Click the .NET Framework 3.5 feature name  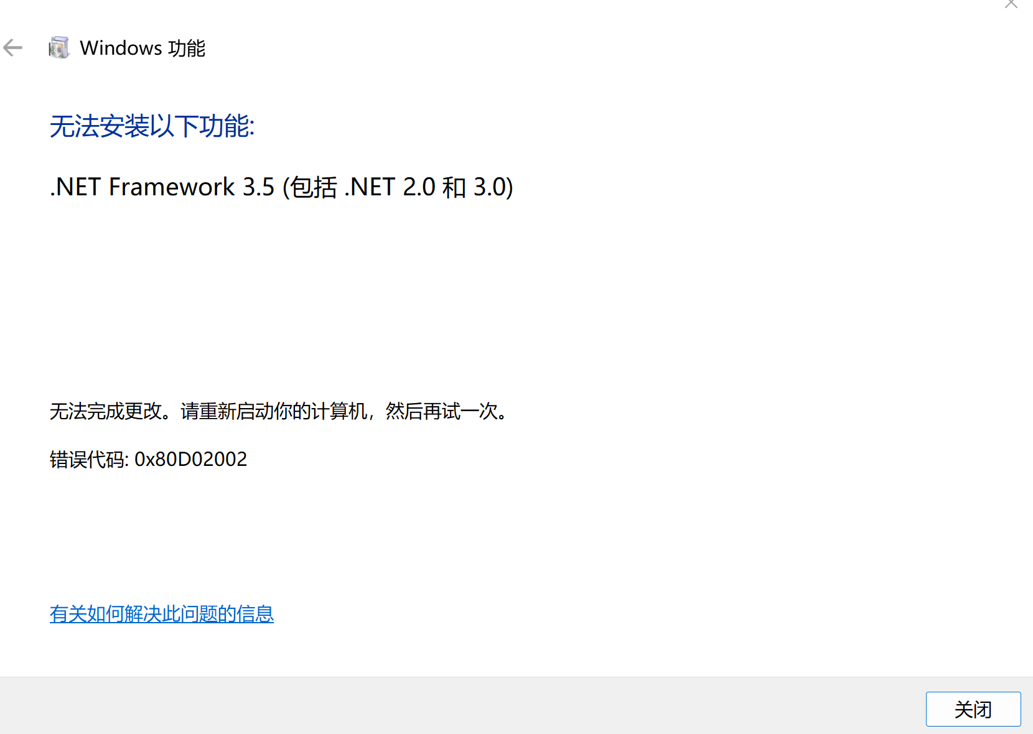point(162,187)
